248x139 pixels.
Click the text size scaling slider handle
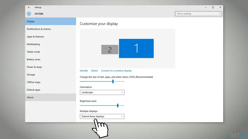tap(113, 81)
